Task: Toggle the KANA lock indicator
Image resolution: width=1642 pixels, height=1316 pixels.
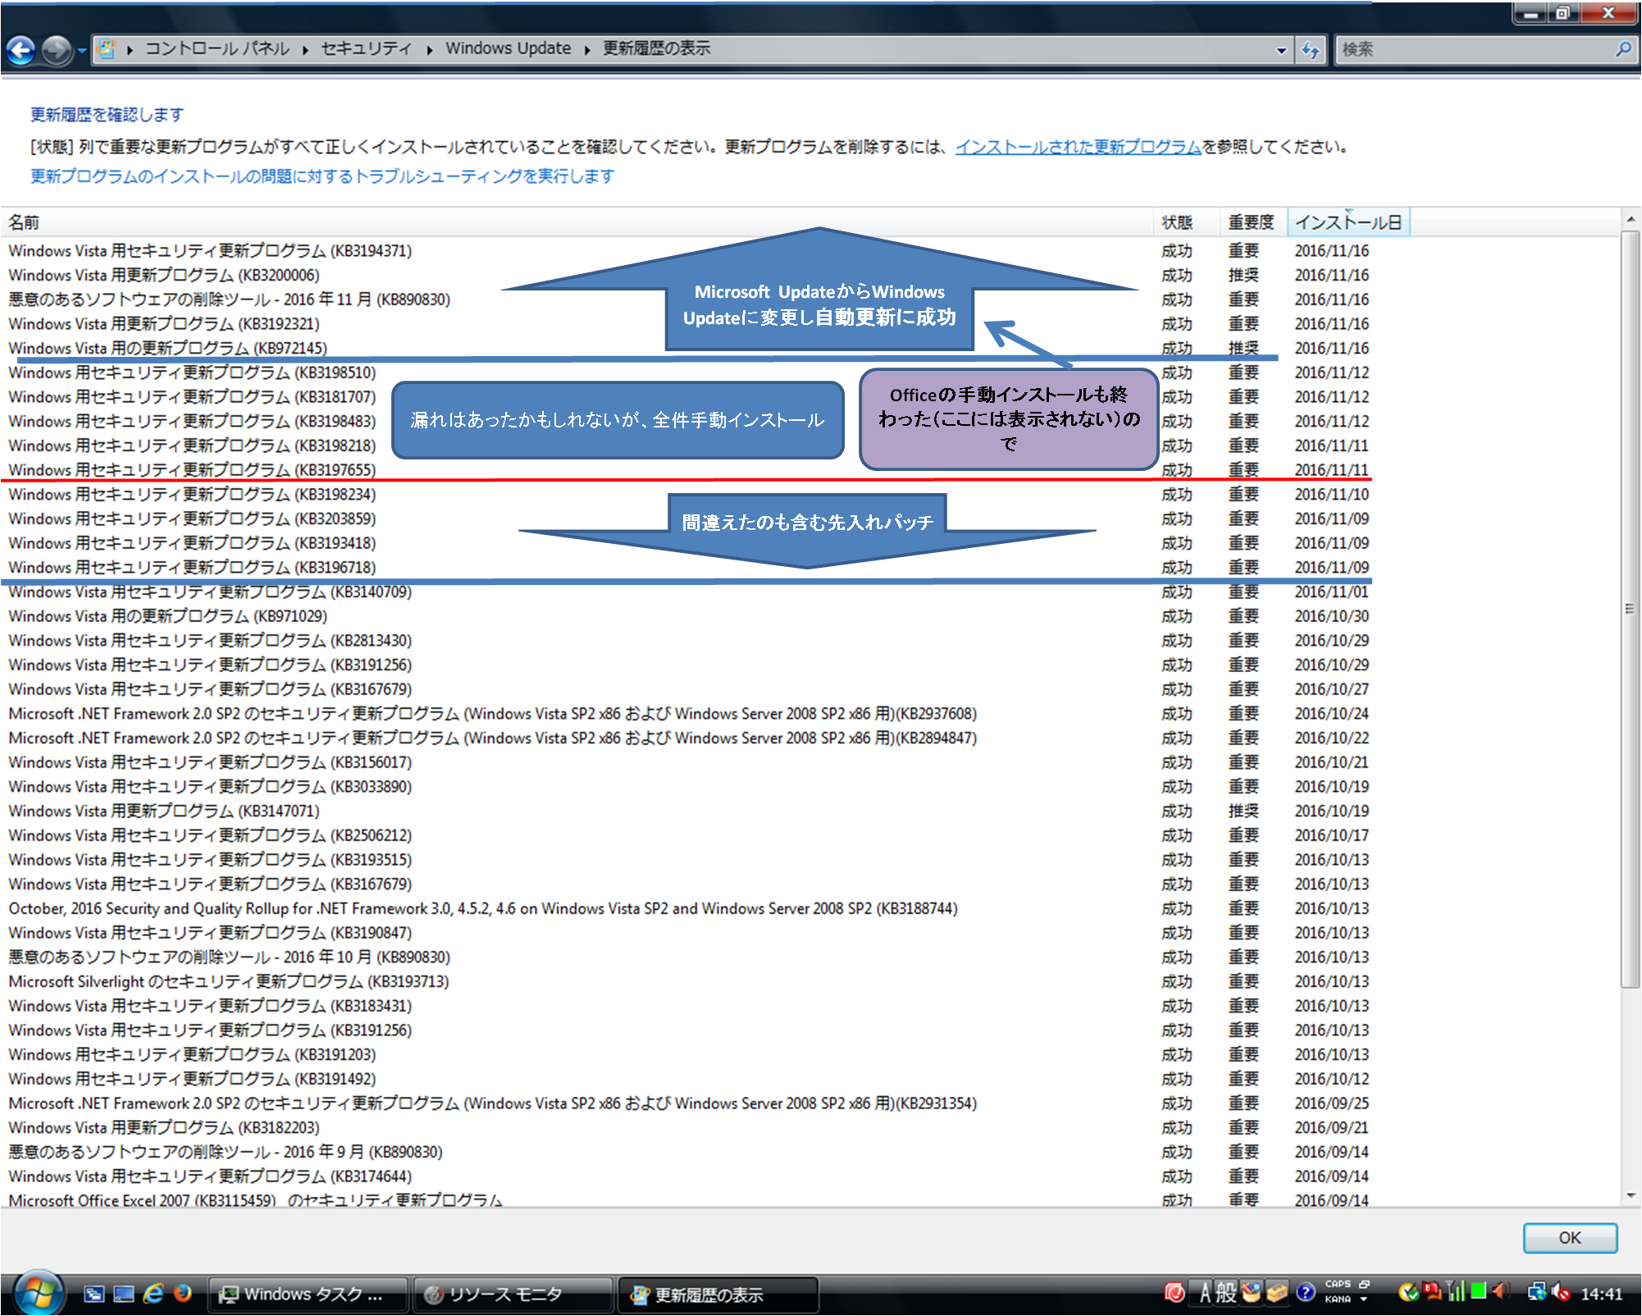Action: [1338, 1299]
